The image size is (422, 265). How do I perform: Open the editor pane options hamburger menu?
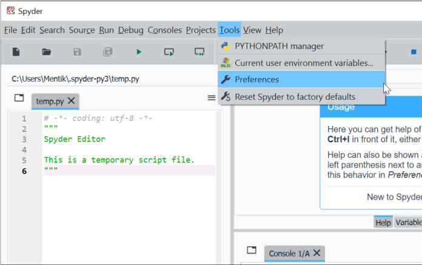212,97
